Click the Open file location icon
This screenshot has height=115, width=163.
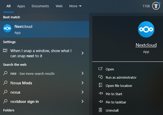coord(101,85)
